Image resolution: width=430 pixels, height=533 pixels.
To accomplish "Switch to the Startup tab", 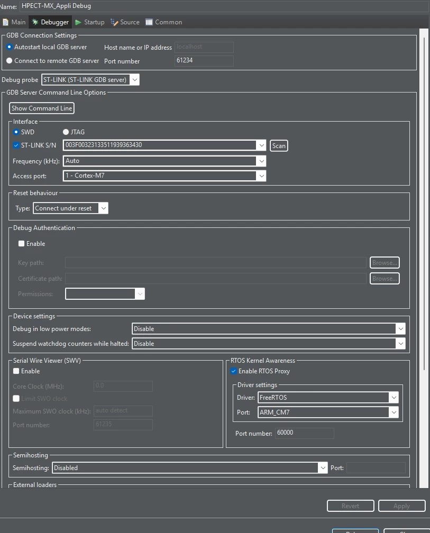I will [x=90, y=22].
